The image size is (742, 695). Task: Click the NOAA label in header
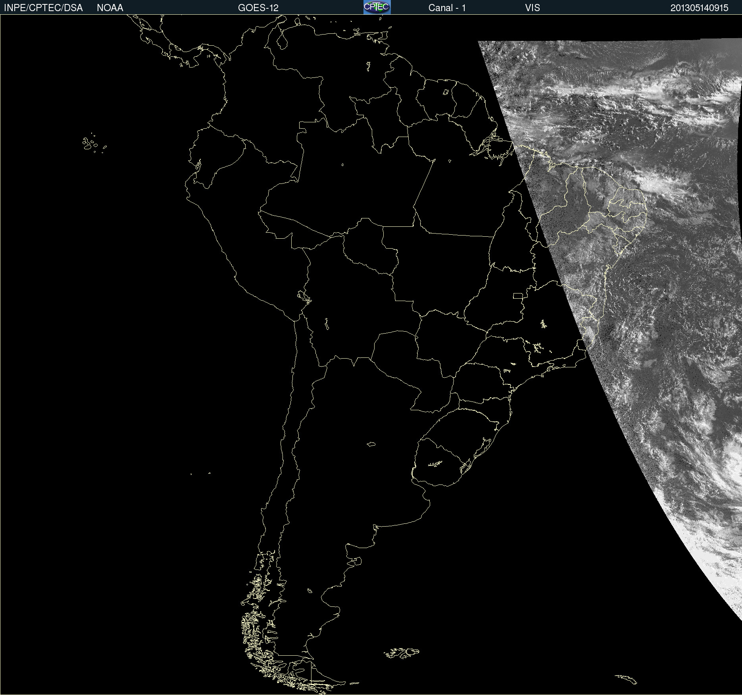click(110, 8)
